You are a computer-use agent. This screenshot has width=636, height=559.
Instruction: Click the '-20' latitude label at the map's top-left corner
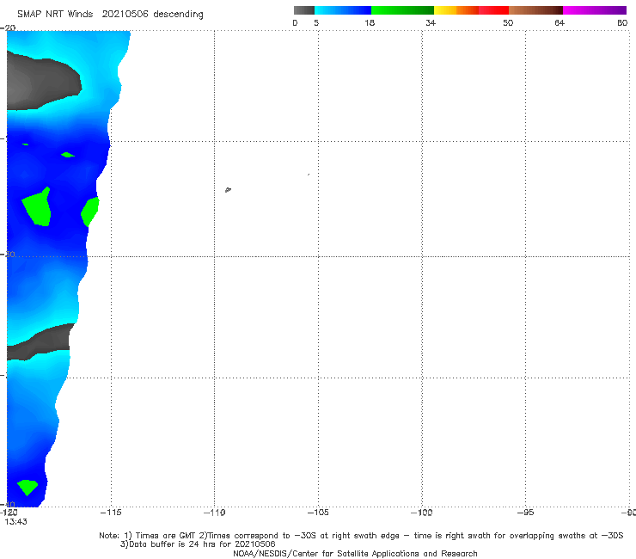tap(8, 28)
